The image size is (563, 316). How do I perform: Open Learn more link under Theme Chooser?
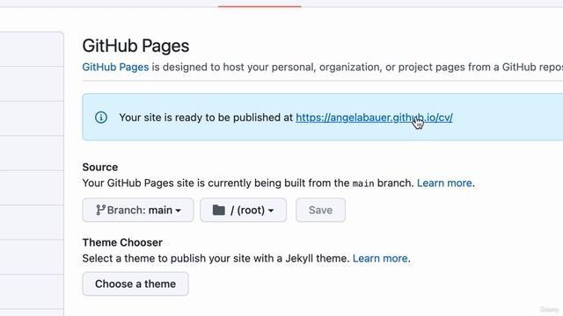coord(380,258)
